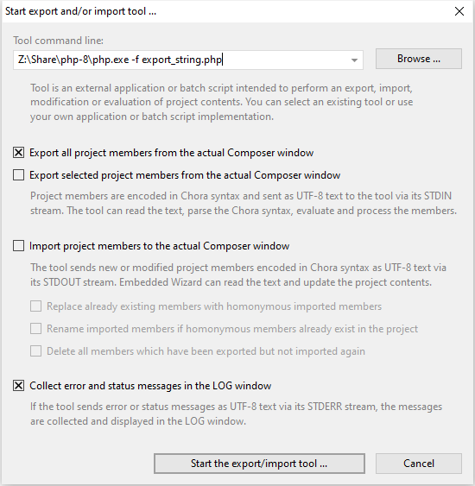475x486 pixels.
Task: Click the dialog title bar text
Action: click(80, 11)
